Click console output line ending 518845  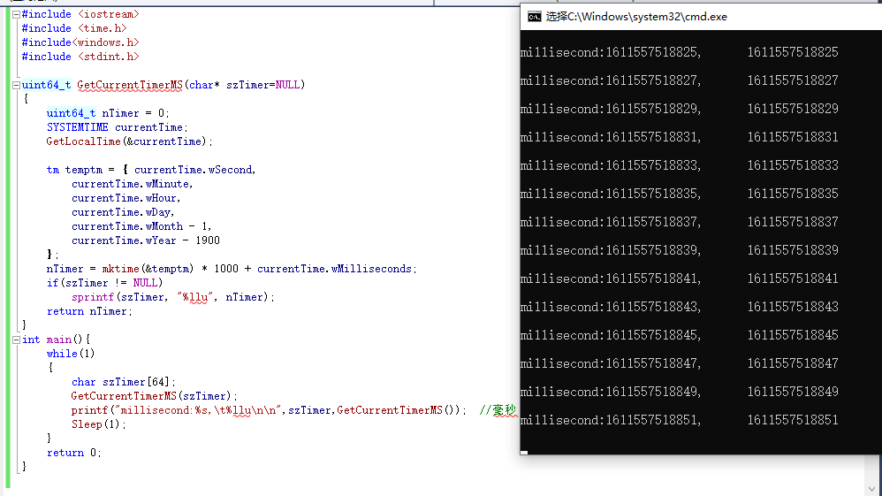pos(680,335)
